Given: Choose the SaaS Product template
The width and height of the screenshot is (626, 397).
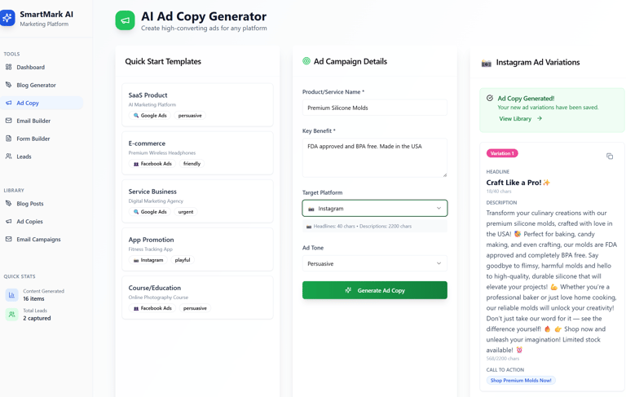Looking at the screenshot, I should 197,104.
